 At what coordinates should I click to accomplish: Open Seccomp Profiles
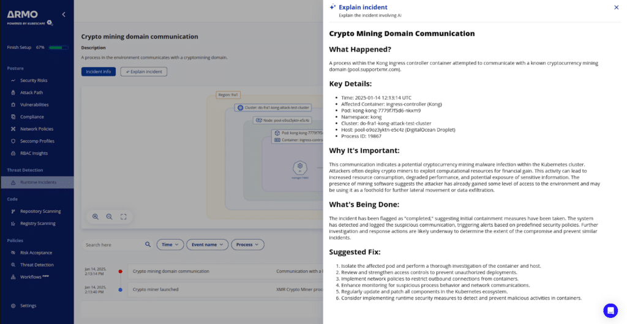pos(37,141)
